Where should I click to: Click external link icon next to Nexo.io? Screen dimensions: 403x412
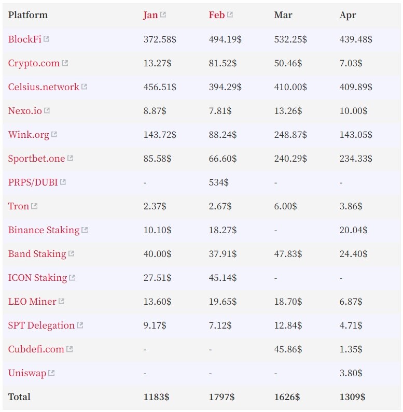tap(47, 110)
